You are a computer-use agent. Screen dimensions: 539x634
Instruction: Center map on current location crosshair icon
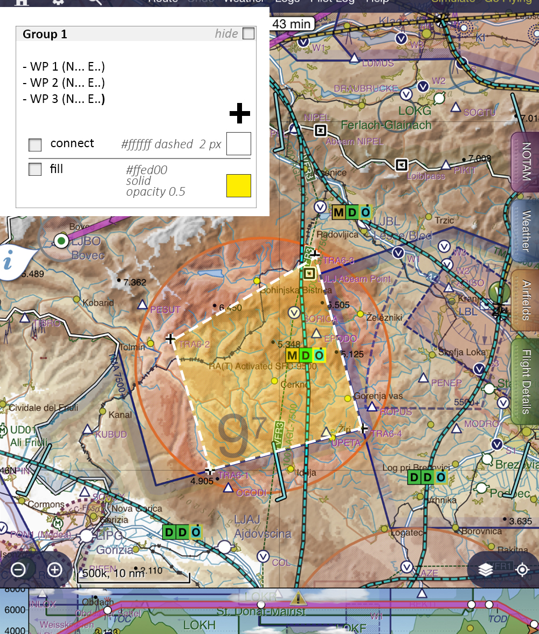(521, 569)
